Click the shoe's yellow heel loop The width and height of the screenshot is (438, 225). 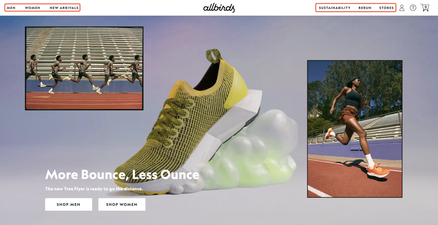pos(214,56)
